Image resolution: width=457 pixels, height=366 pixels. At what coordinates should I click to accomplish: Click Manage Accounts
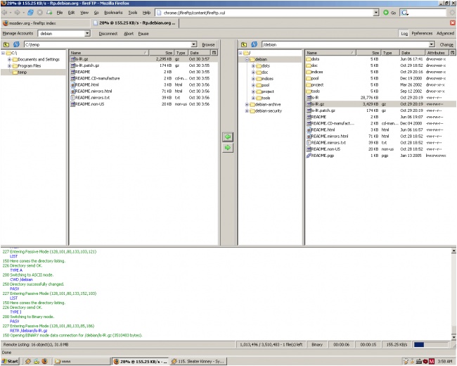18,33
